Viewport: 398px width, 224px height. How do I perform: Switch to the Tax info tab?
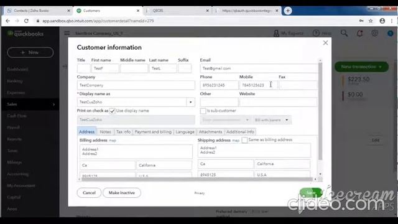(123, 132)
